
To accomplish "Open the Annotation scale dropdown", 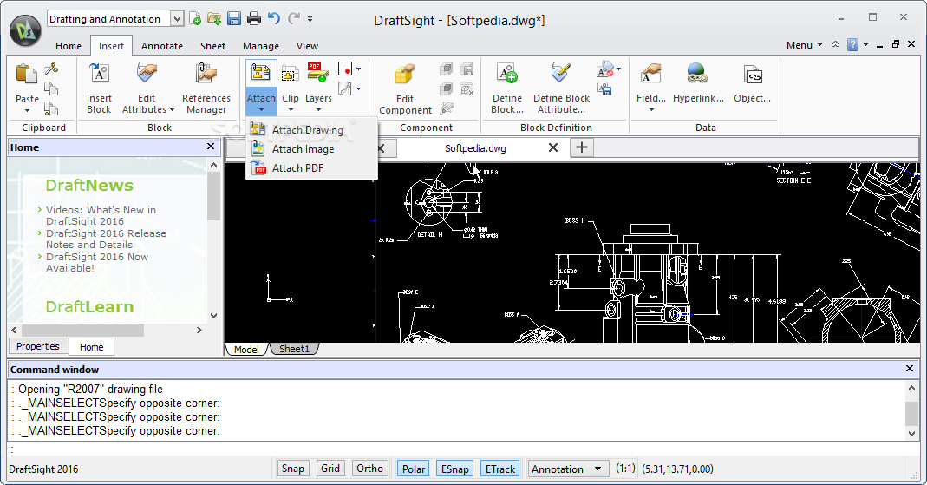I will pos(567,469).
